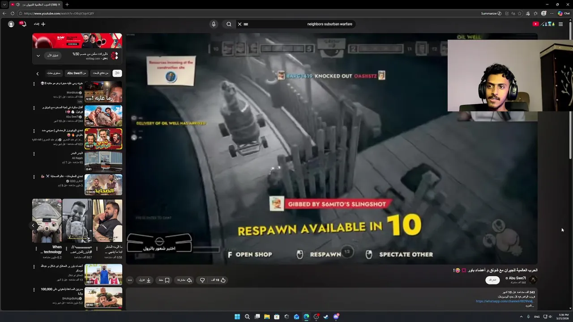The image size is (573, 322).
Task: Click the dislike thumbs-down button
Action: pos(202,280)
